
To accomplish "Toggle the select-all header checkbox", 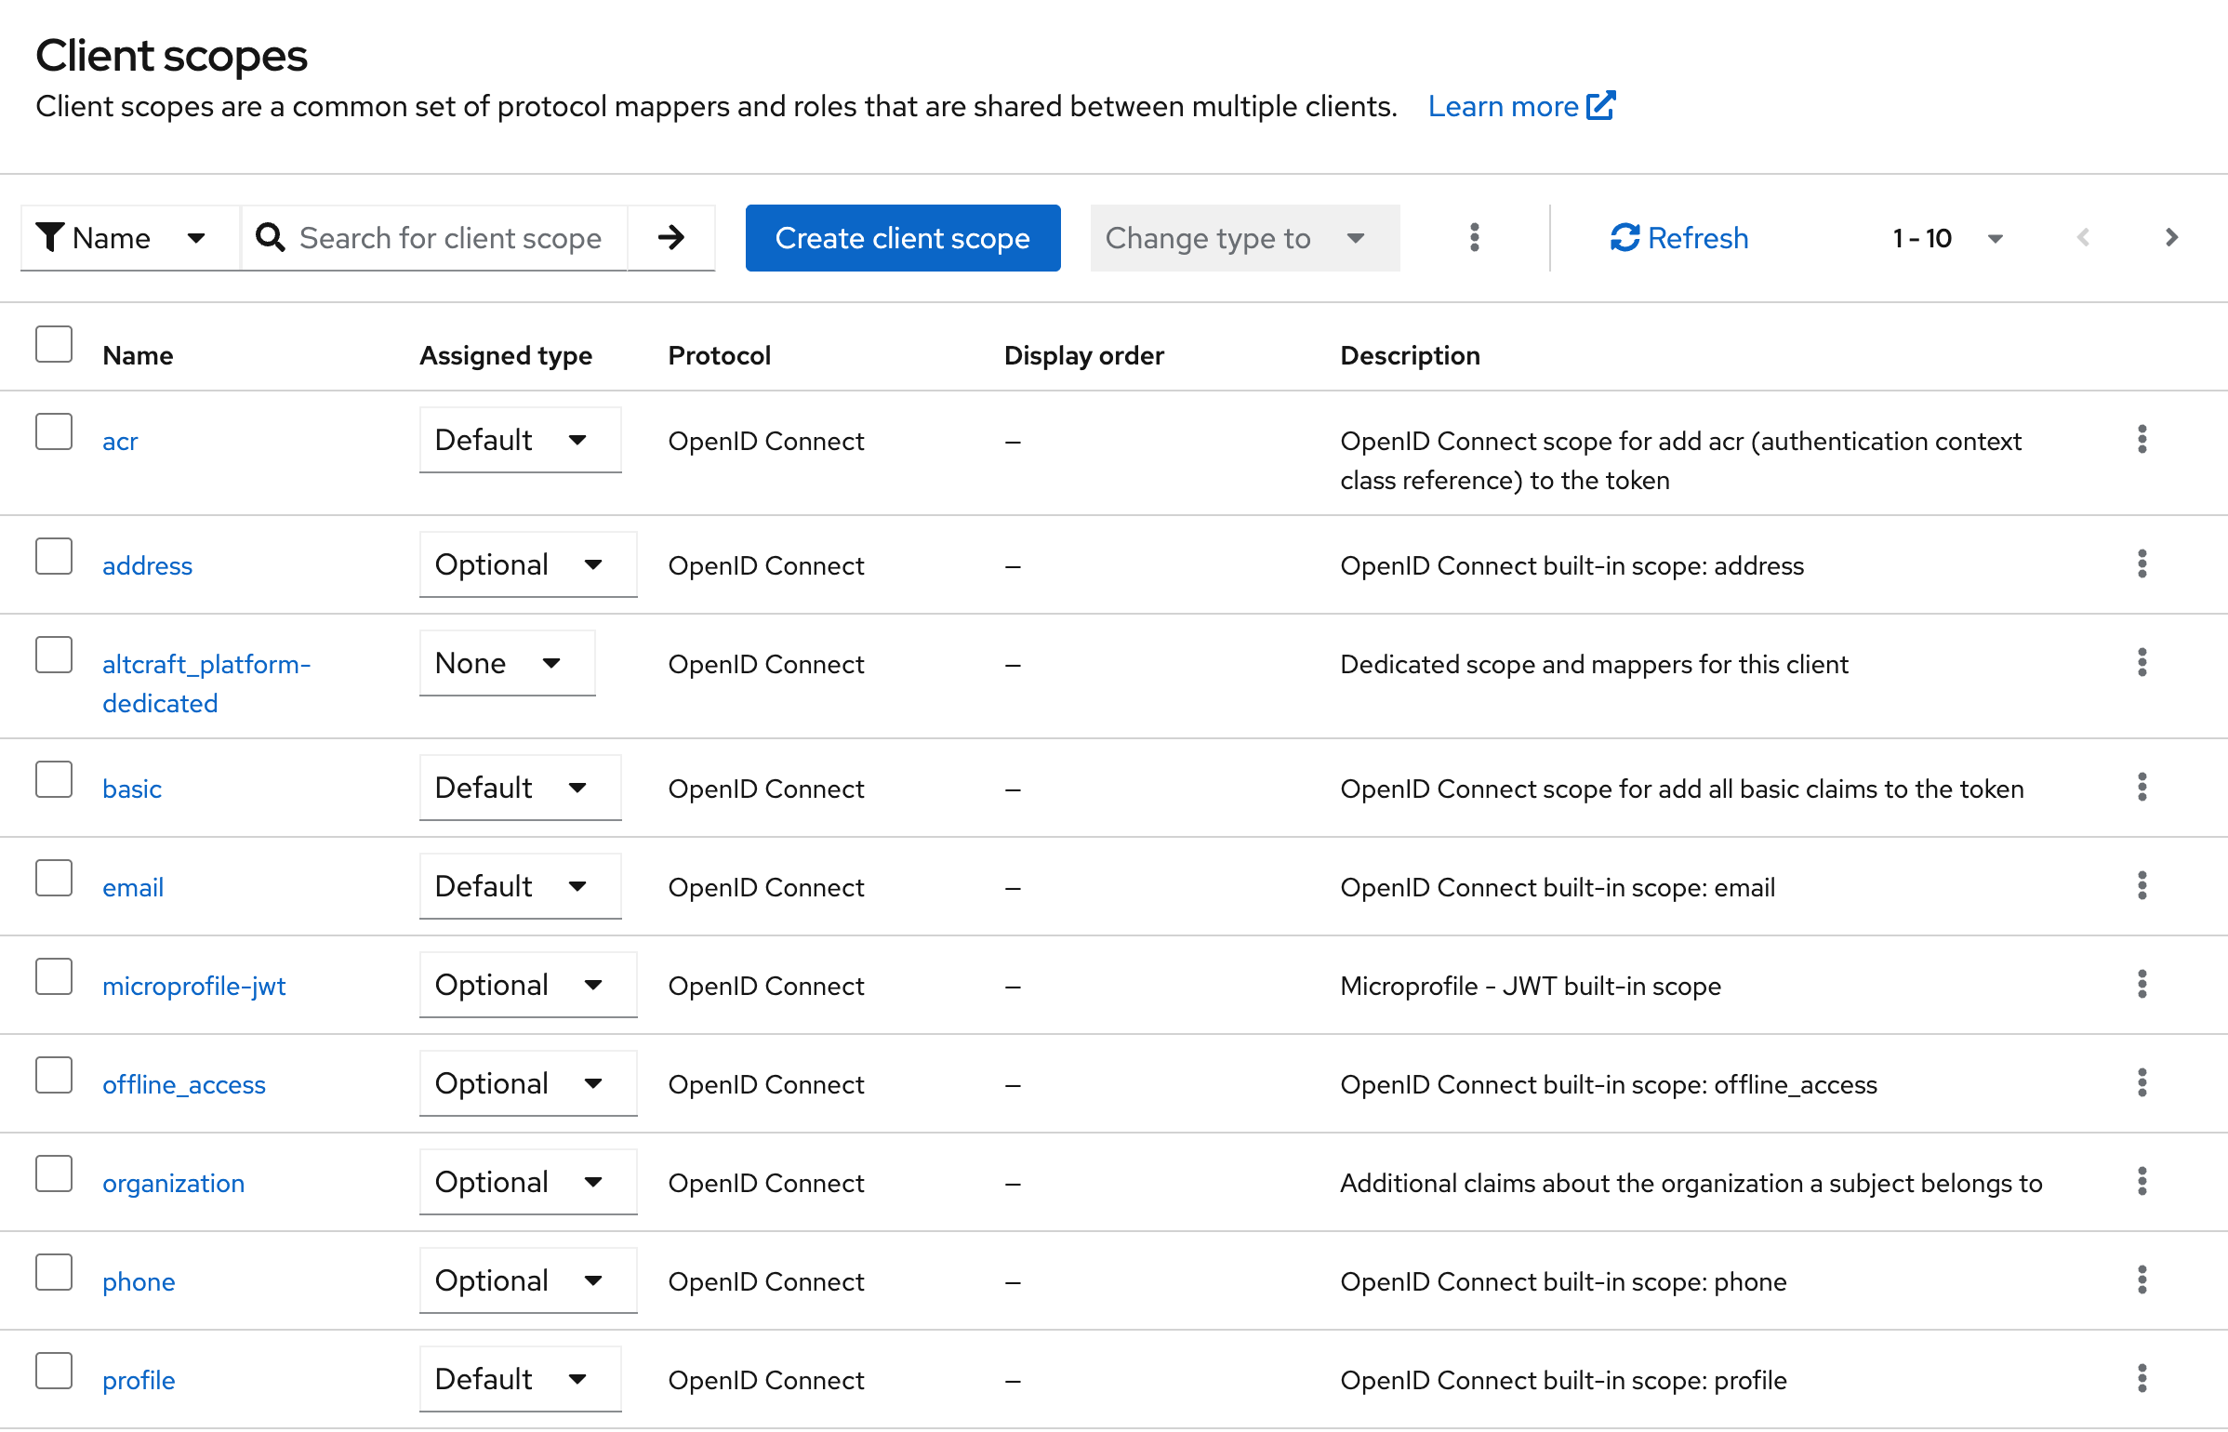I will (x=54, y=344).
